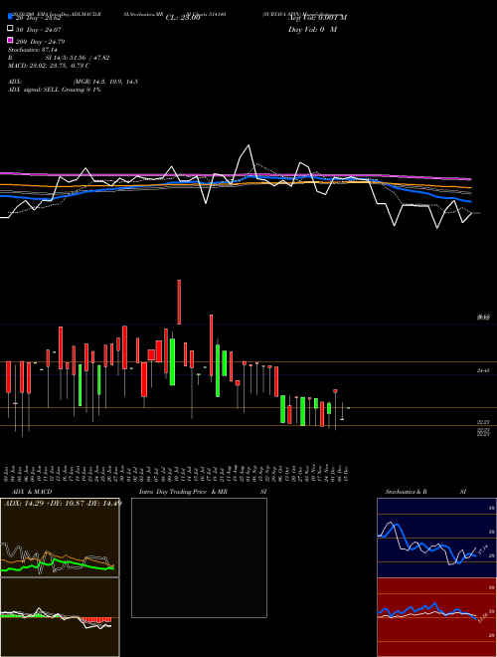
Task: Click the last small green candle in price chart
Action: point(348,408)
